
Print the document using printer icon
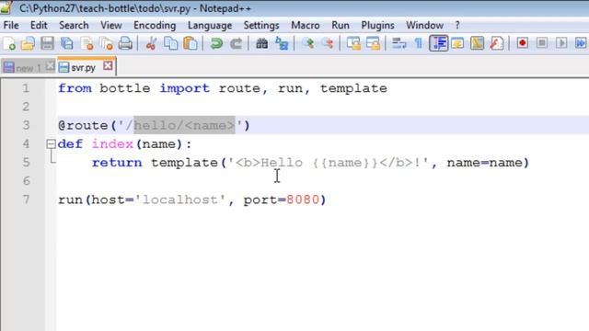pos(125,43)
